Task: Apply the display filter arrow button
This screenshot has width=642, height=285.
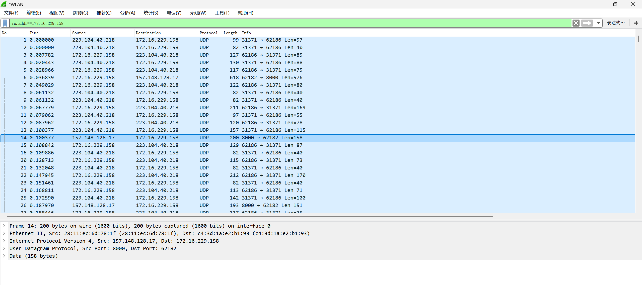Action: point(587,23)
